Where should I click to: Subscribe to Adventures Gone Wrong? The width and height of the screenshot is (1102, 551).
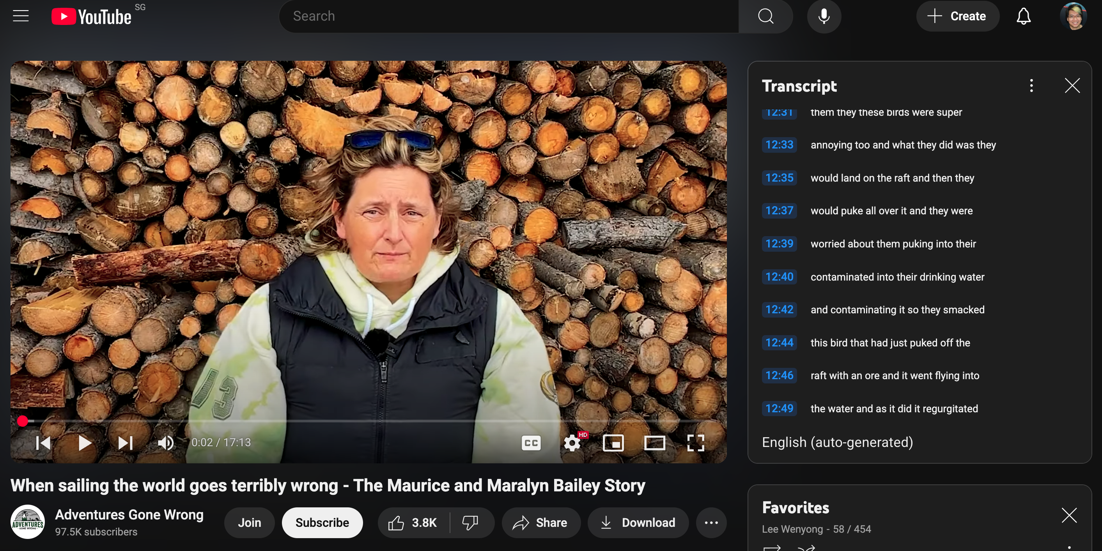coord(322,523)
